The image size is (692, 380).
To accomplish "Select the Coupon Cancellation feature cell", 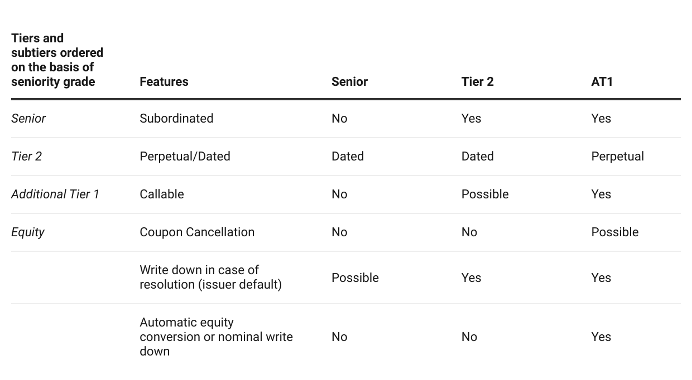I will click(x=197, y=232).
